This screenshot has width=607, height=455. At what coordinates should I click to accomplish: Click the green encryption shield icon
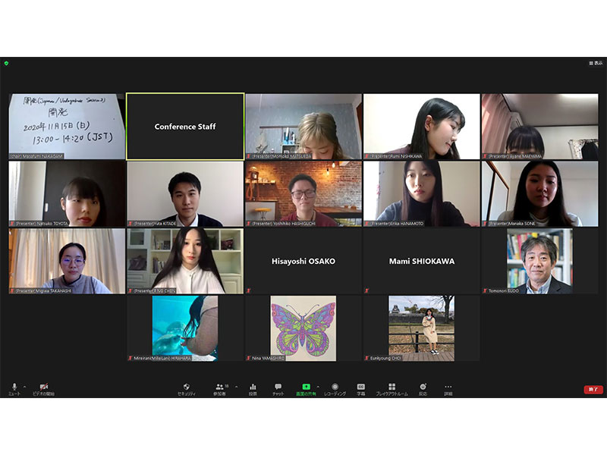pyautogui.click(x=6, y=63)
